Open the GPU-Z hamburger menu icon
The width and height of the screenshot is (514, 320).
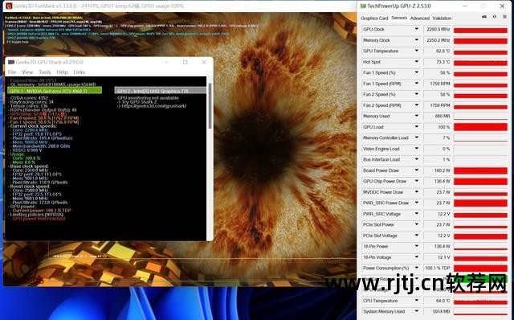(504, 17)
